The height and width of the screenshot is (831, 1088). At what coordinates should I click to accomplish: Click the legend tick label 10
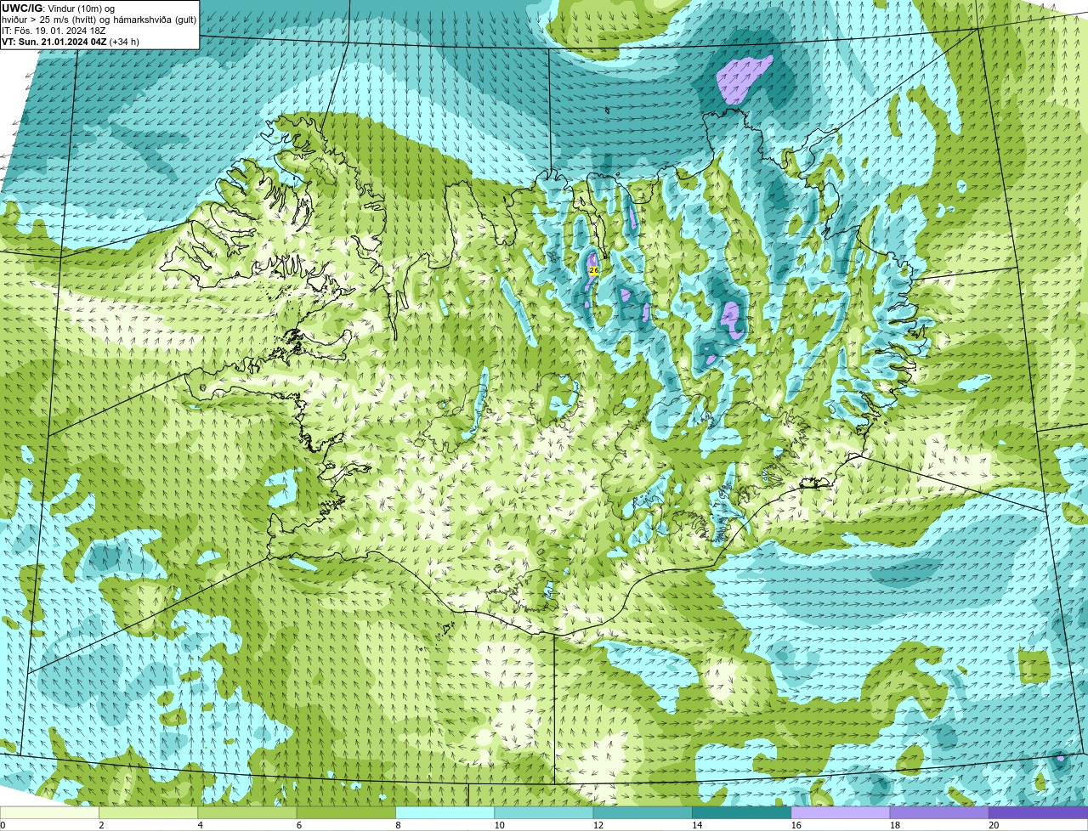coord(499,825)
